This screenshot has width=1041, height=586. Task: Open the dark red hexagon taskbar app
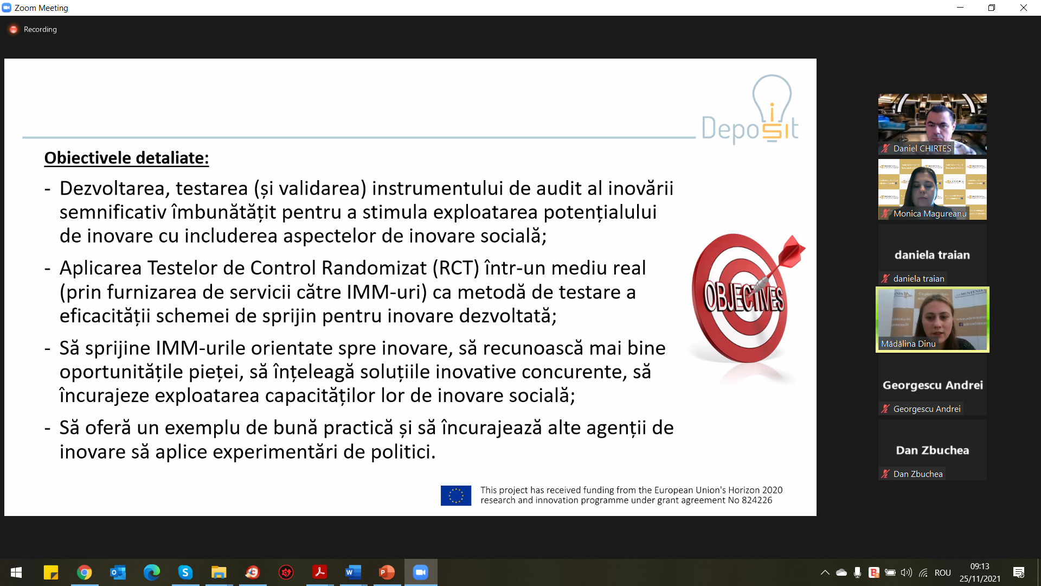click(286, 572)
